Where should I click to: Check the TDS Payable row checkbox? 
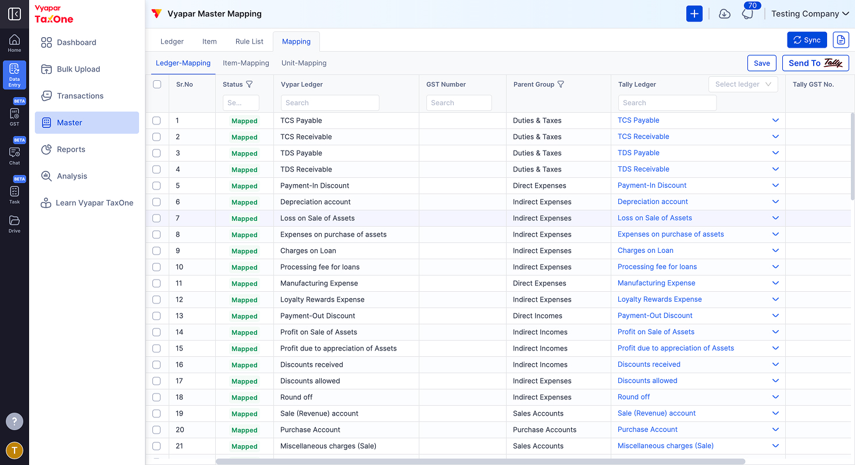pyautogui.click(x=156, y=153)
